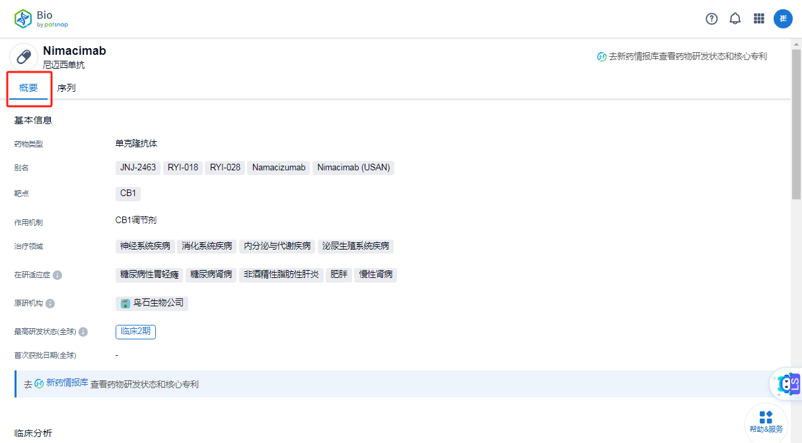This screenshot has width=802, height=443.
Task: Switch to the 序列 tab
Action: 66,86
